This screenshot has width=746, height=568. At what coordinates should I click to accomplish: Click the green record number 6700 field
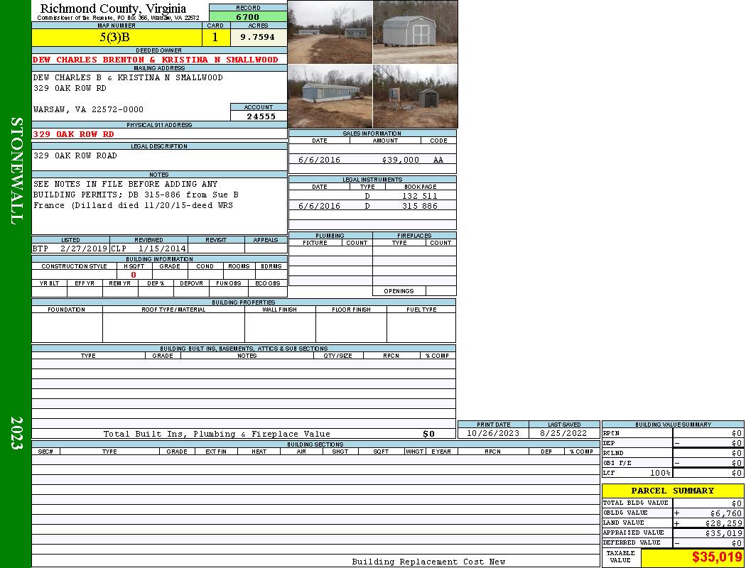click(247, 16)
